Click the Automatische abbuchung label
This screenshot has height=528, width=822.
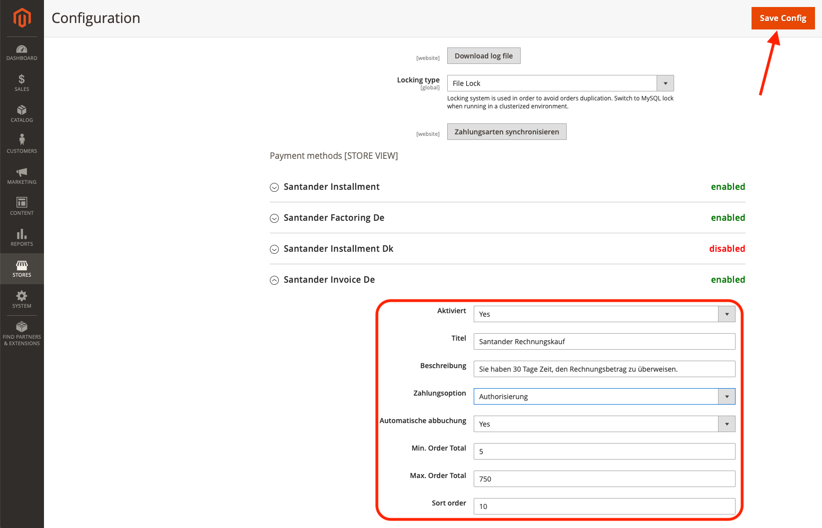coord(423,421)
